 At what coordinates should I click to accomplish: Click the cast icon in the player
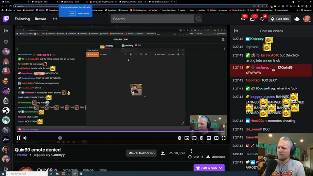(194, 138)
